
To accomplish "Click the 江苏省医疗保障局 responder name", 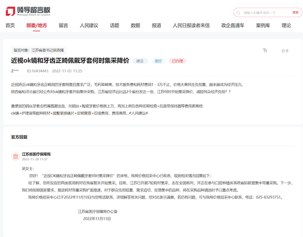I will pos(36,154).
